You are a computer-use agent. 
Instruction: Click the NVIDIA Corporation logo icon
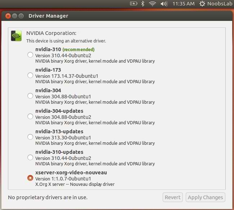click(16, 36)
